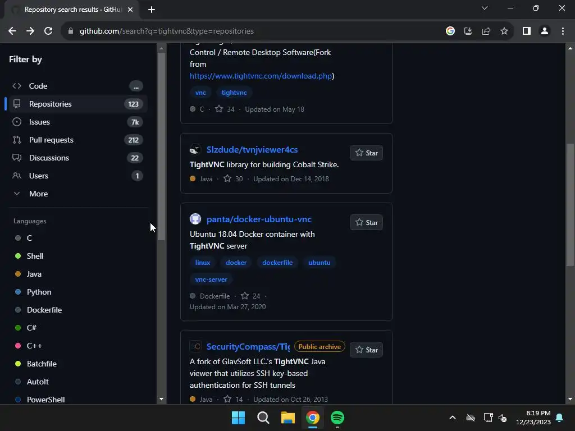Open the SecurityCompass repository link
The height and width of the screenshot is (431, 575).
point(248,347)
